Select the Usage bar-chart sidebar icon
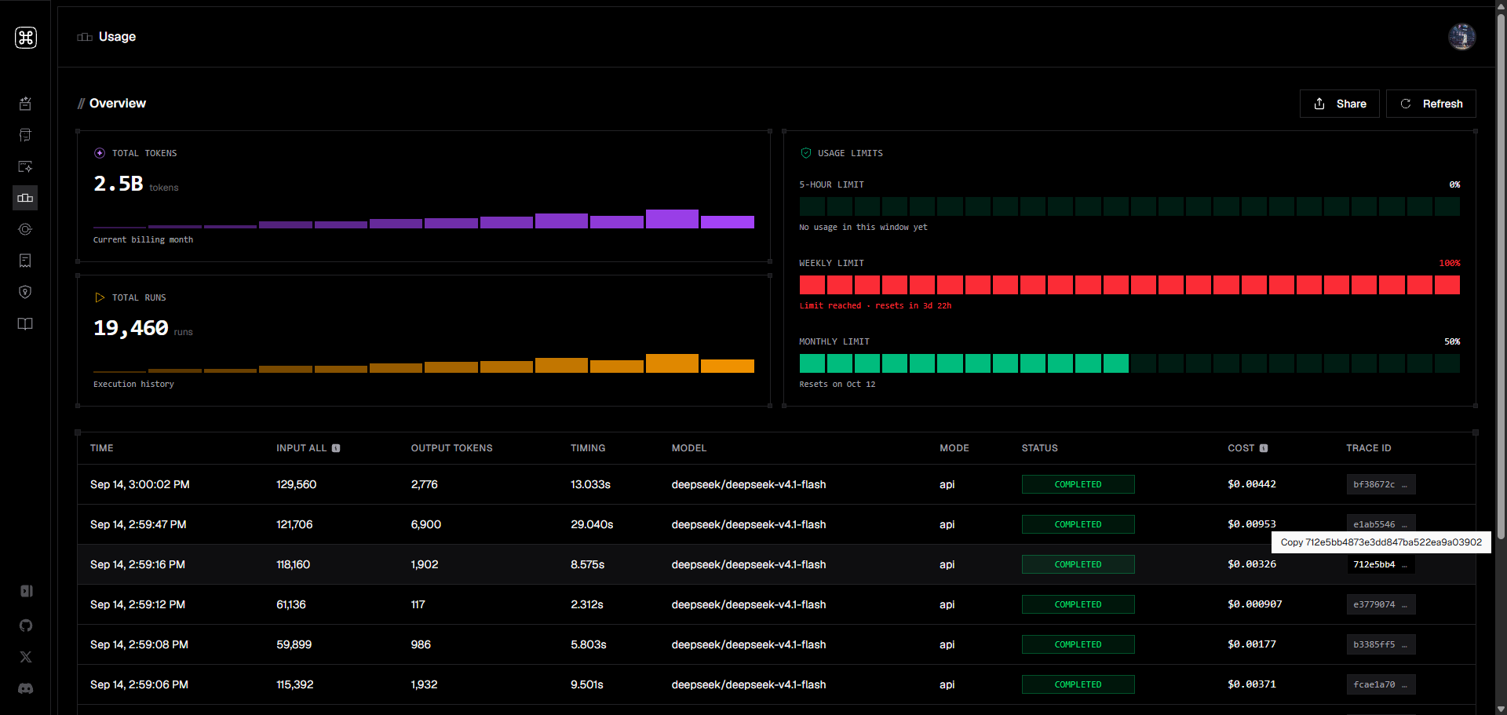 25,198
